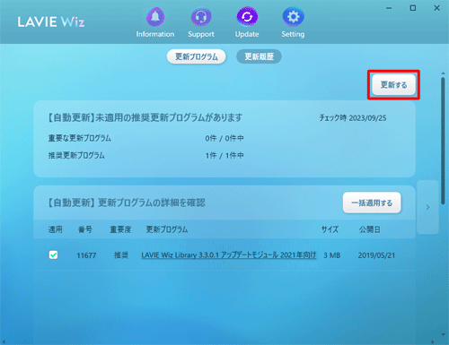Image resolution: width=449 pixels, height=345 pixels.
Task: Click the 一括適用する button
Action: click(372, 203)
